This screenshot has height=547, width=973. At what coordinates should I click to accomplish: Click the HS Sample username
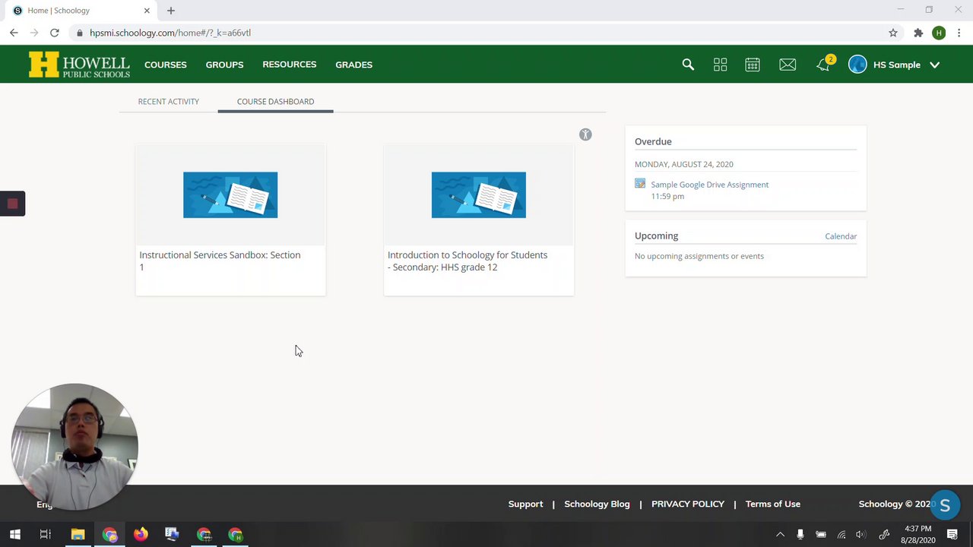tap(897, 65)
